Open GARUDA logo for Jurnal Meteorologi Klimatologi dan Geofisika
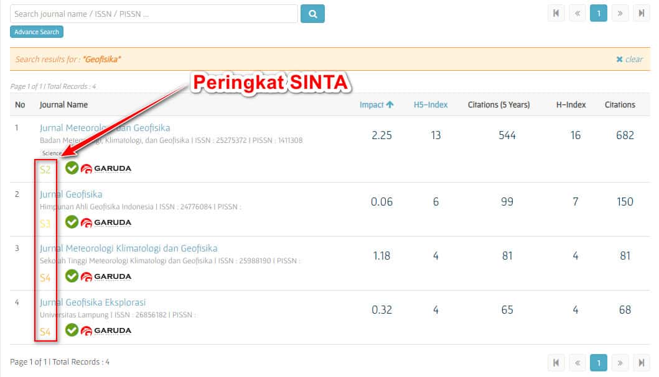Screen dimensions: 659x377 point(106,277)
